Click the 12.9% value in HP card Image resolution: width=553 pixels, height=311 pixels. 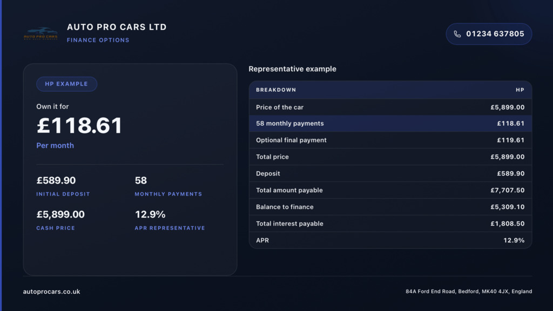pyautogui.click(x=150, y=214)
